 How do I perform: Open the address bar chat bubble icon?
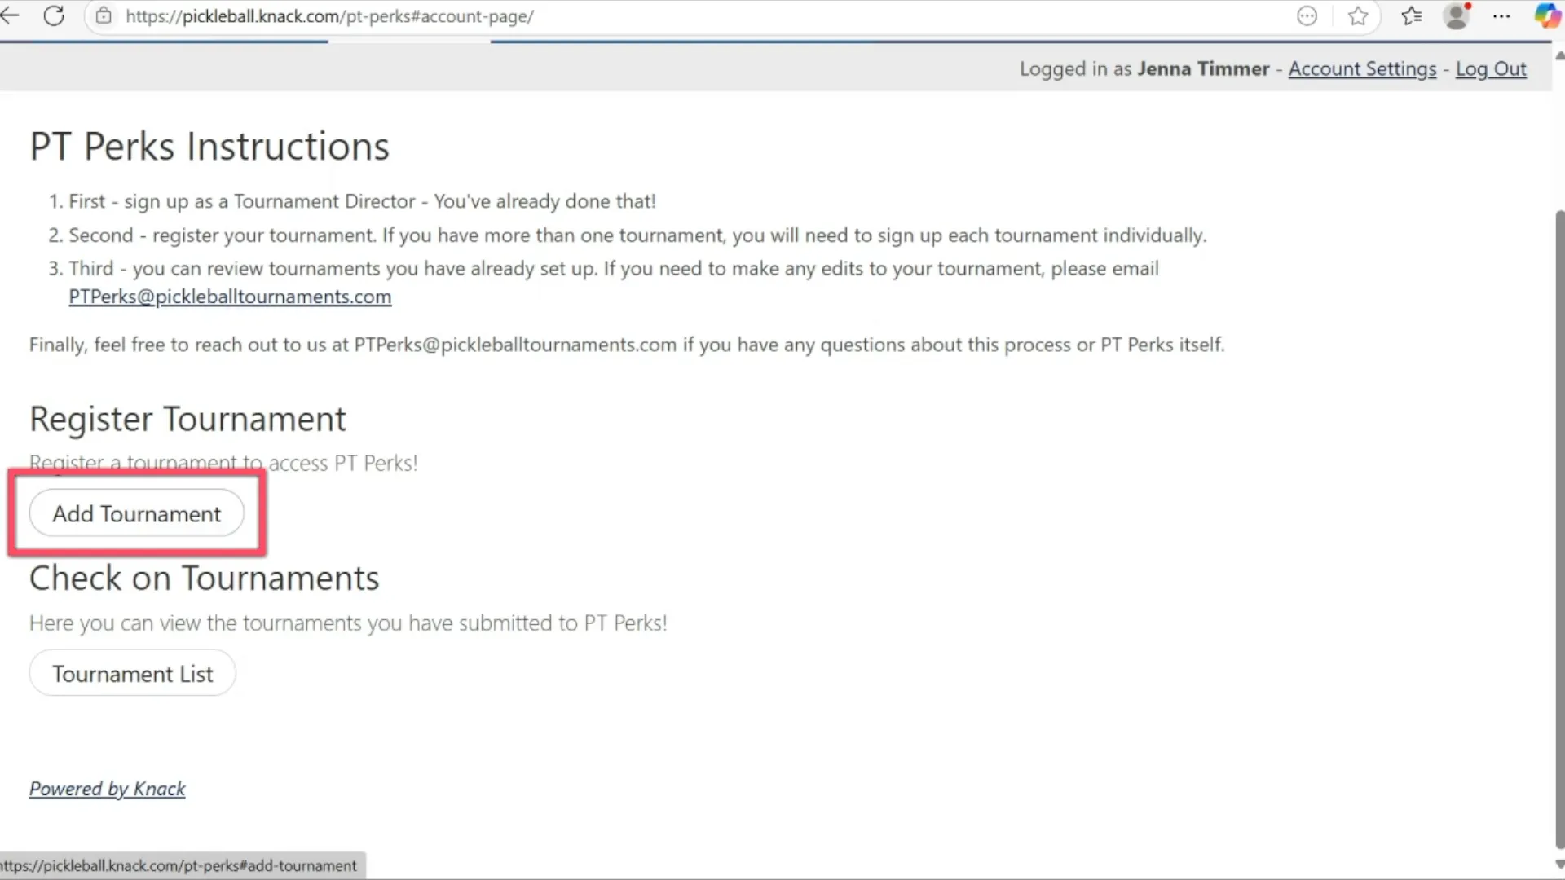coord(1307,16)
